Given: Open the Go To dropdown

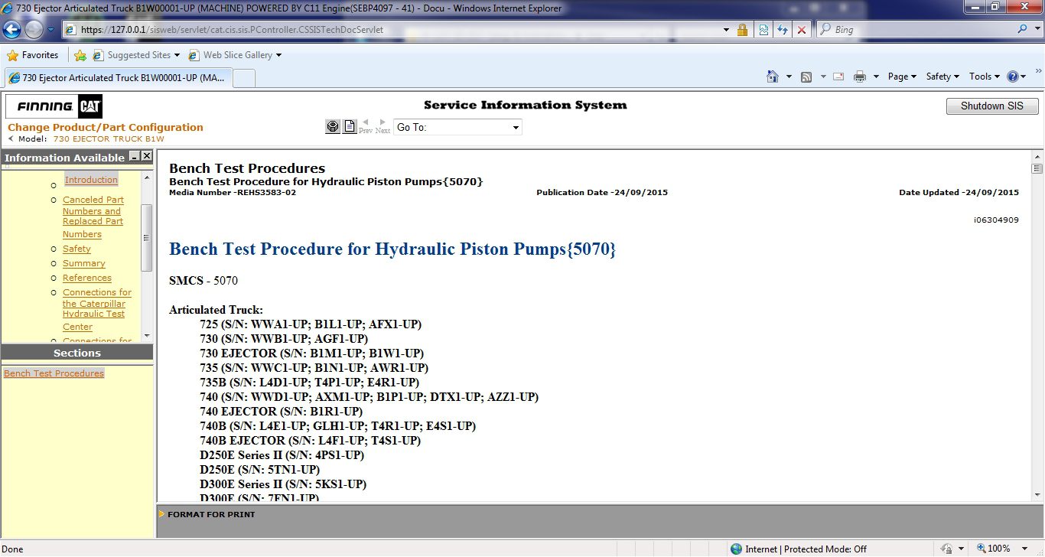Looking at the screenshot, I should coord(457,127).
